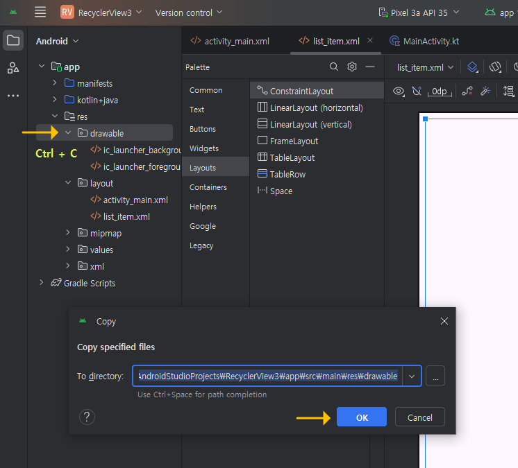Viewport: 518px width, 468px height.
Task: Show more tool windows ellipsis
Action: 13,96
